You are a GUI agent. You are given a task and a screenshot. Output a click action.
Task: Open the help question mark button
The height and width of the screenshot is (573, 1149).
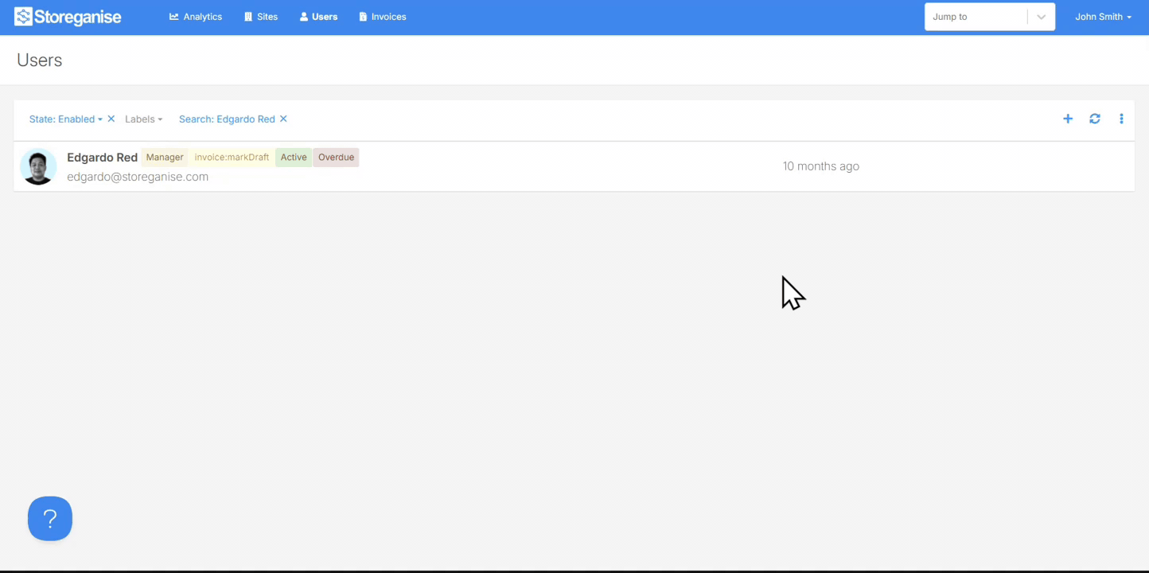coord(50,519)
